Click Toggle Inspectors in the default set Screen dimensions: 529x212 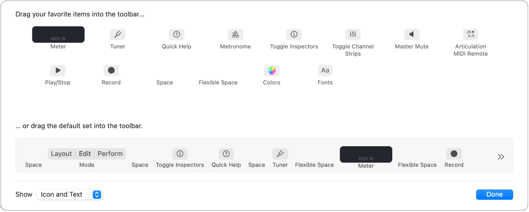[x=180, y=154]
